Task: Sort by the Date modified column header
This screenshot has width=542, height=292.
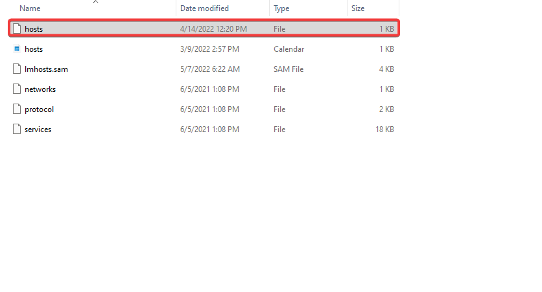Action: [x=204, y=8]
